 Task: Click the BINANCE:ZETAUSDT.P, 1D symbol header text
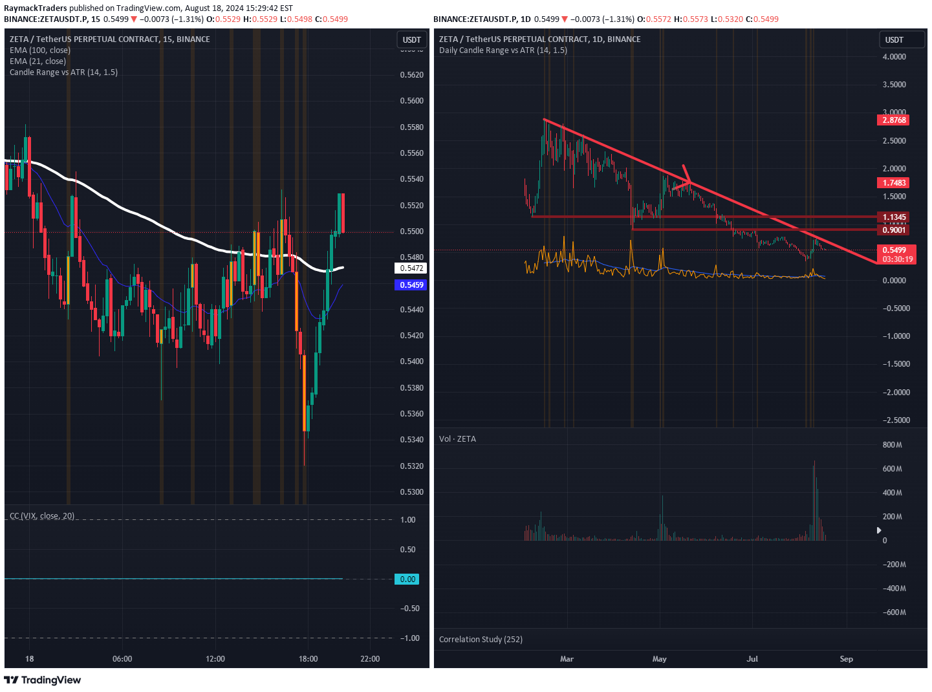tap(482, 19)
